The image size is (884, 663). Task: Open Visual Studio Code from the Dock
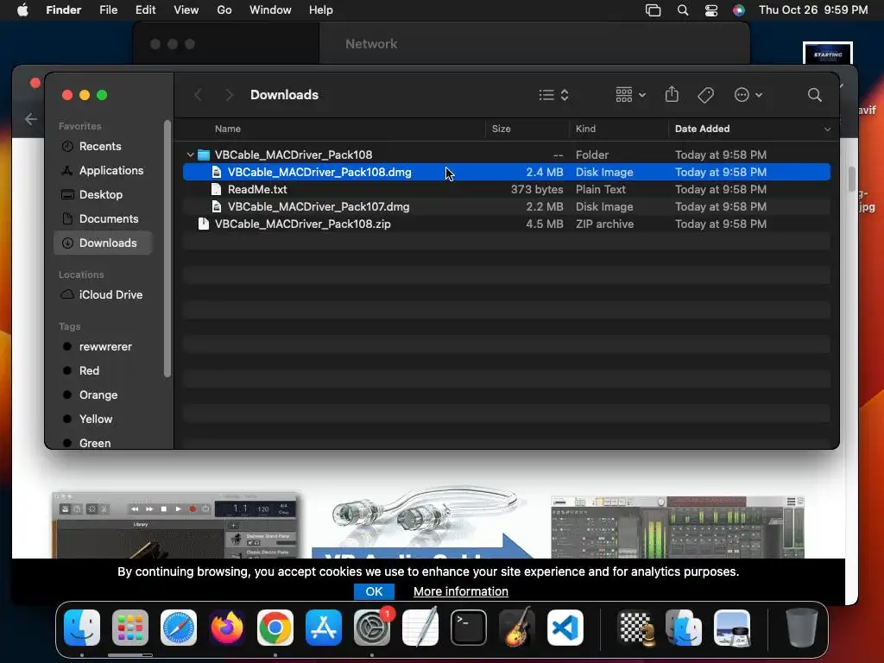(x=565, y=628)
